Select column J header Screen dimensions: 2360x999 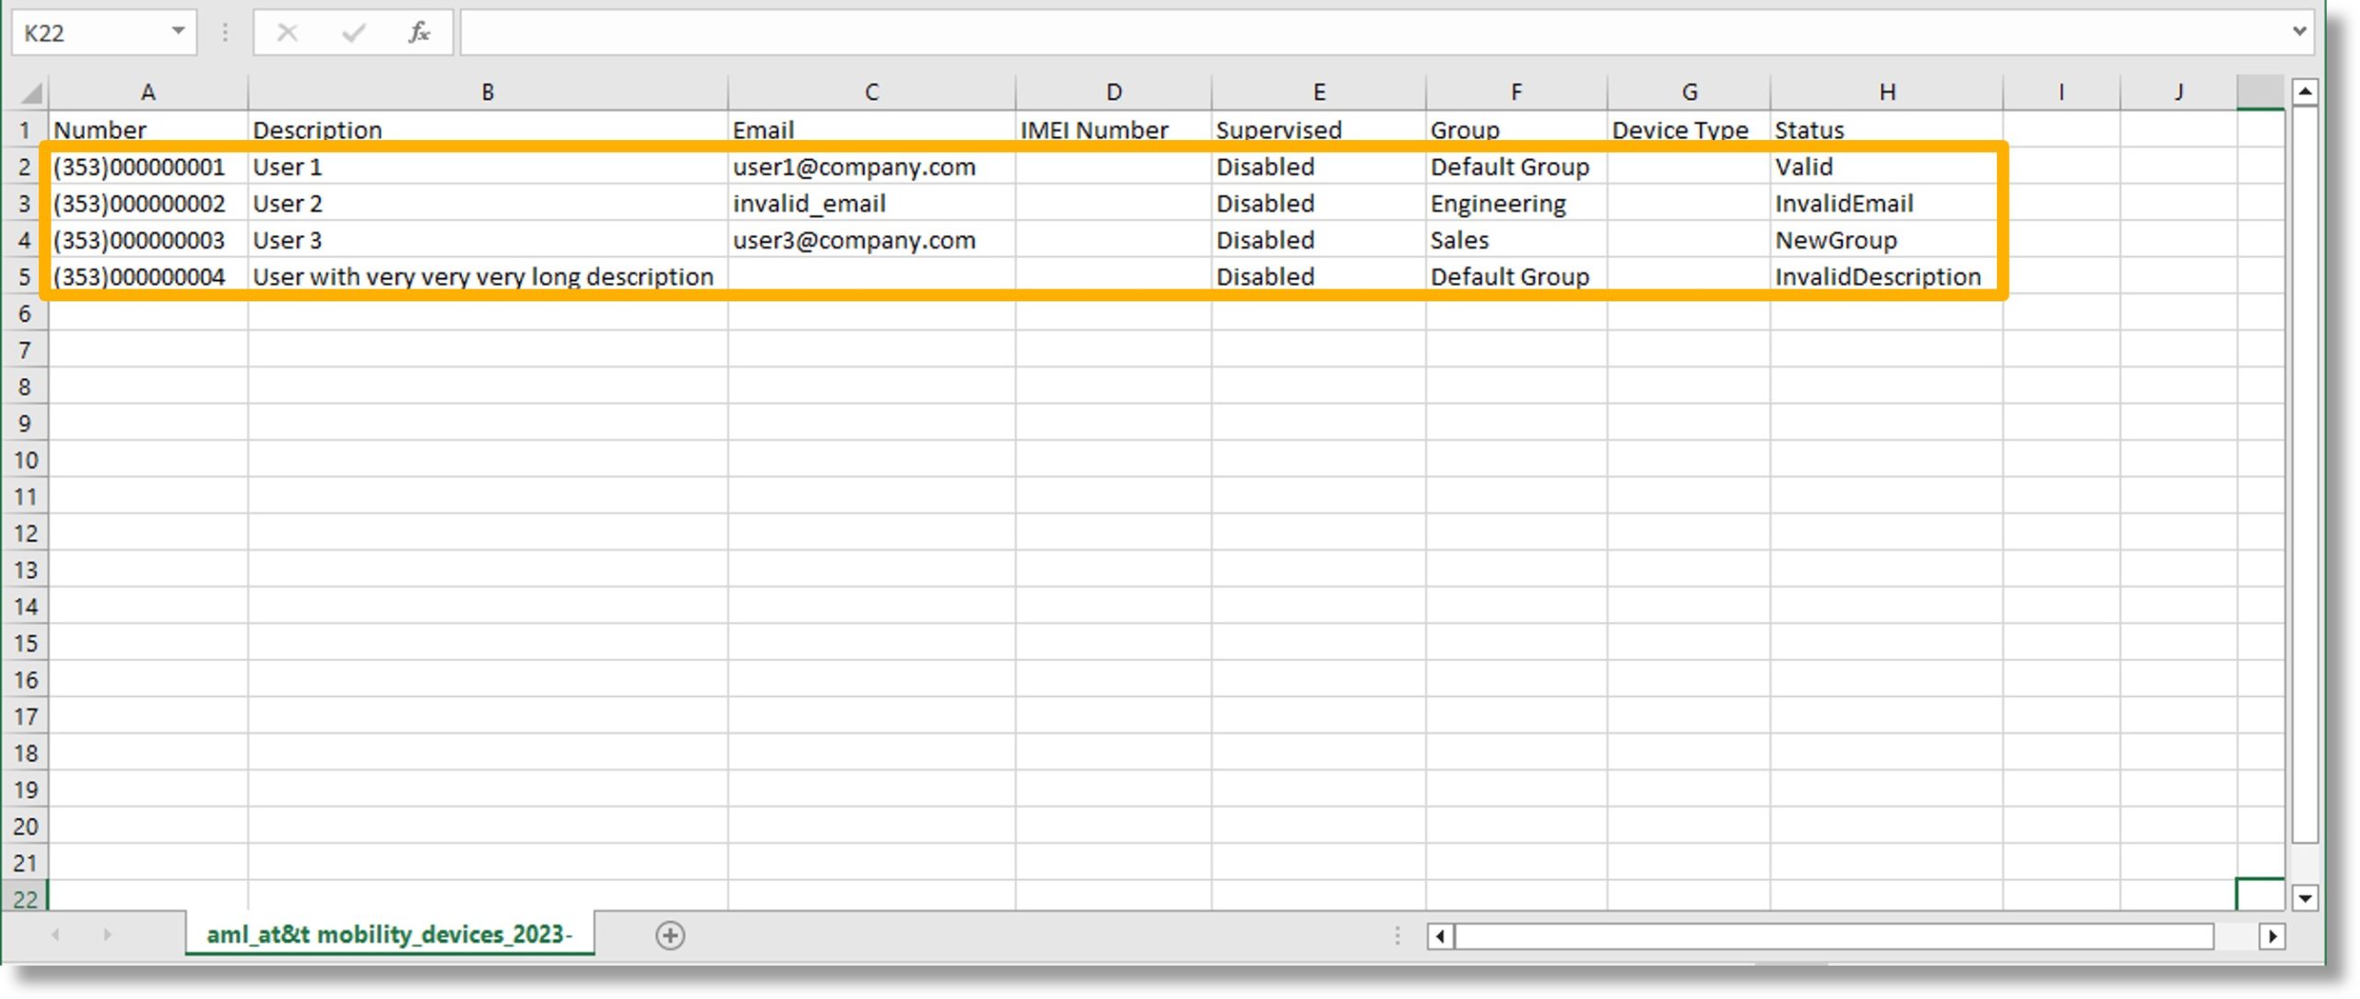[2178, 92]
